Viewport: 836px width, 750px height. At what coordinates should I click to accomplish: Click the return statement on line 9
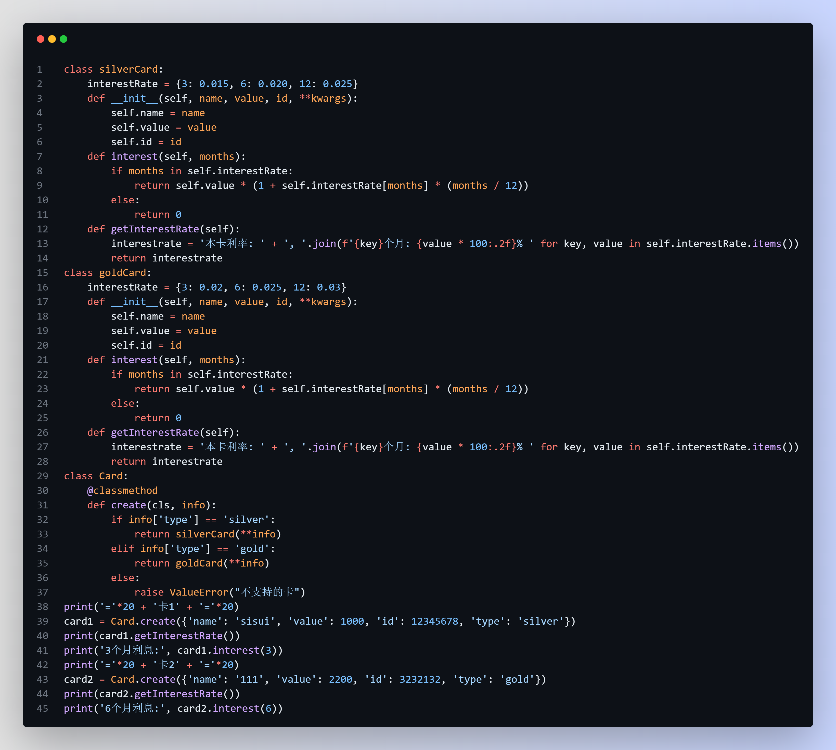point(331,186)
